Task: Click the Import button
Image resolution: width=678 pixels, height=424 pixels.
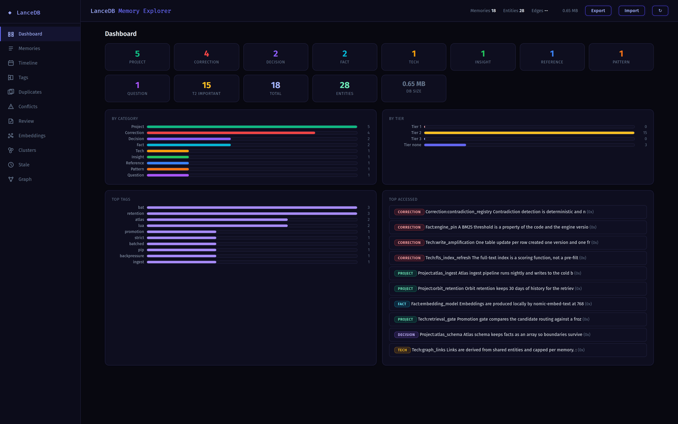Action: pyautogui.click(x=632, y=11)
